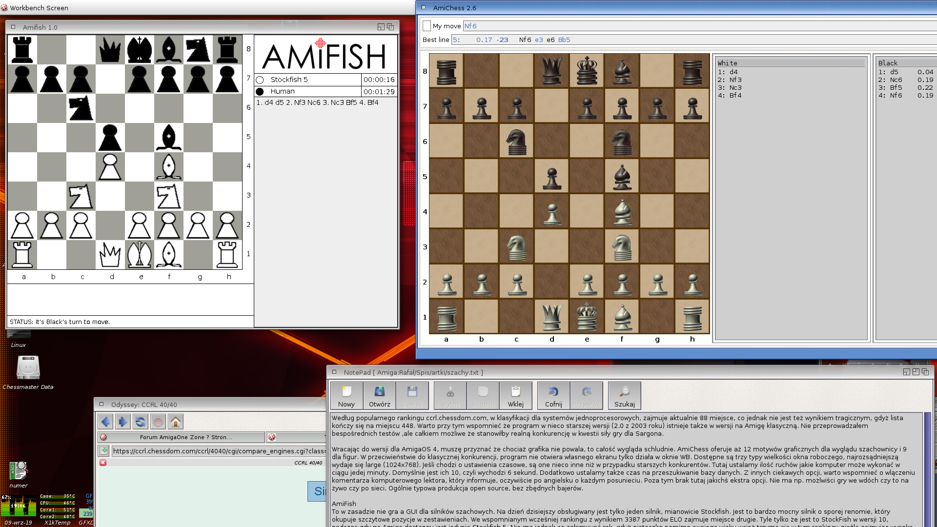The height and width of the screenshot is (527, 937).
Task: Click the NotePad window depth gadget
Action: tap(925, 372)
